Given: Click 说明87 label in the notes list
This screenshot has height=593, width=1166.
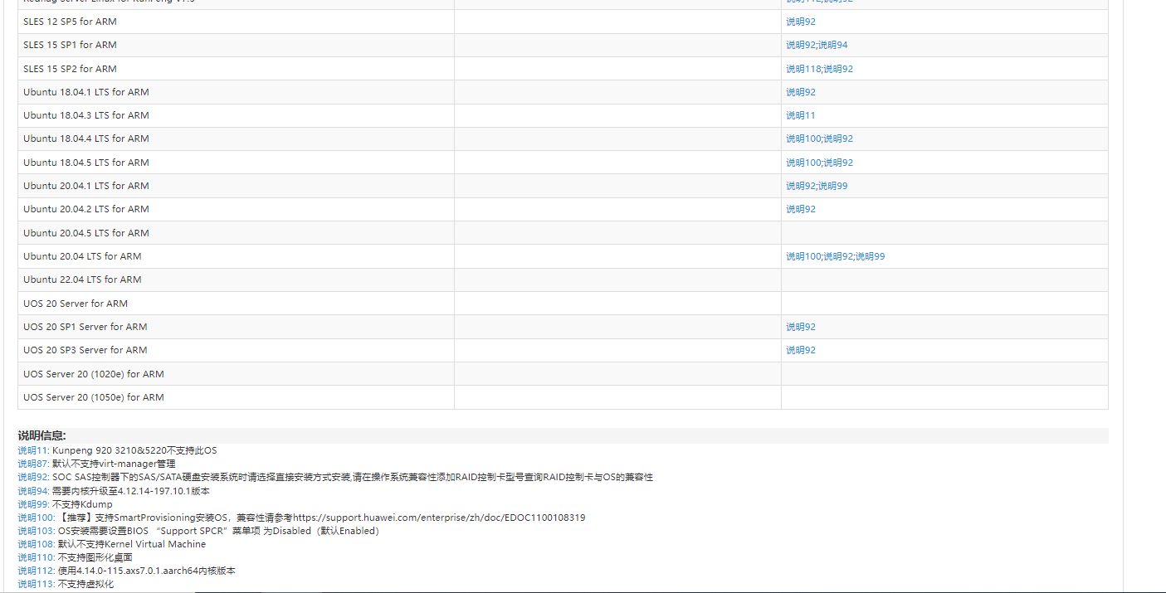Looking at the screenshot, I should (33, 464).
